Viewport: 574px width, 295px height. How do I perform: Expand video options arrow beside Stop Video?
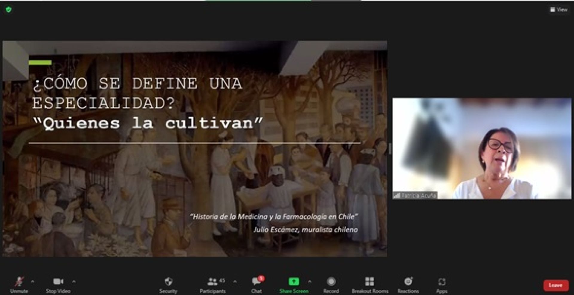(x=74, y=282)
